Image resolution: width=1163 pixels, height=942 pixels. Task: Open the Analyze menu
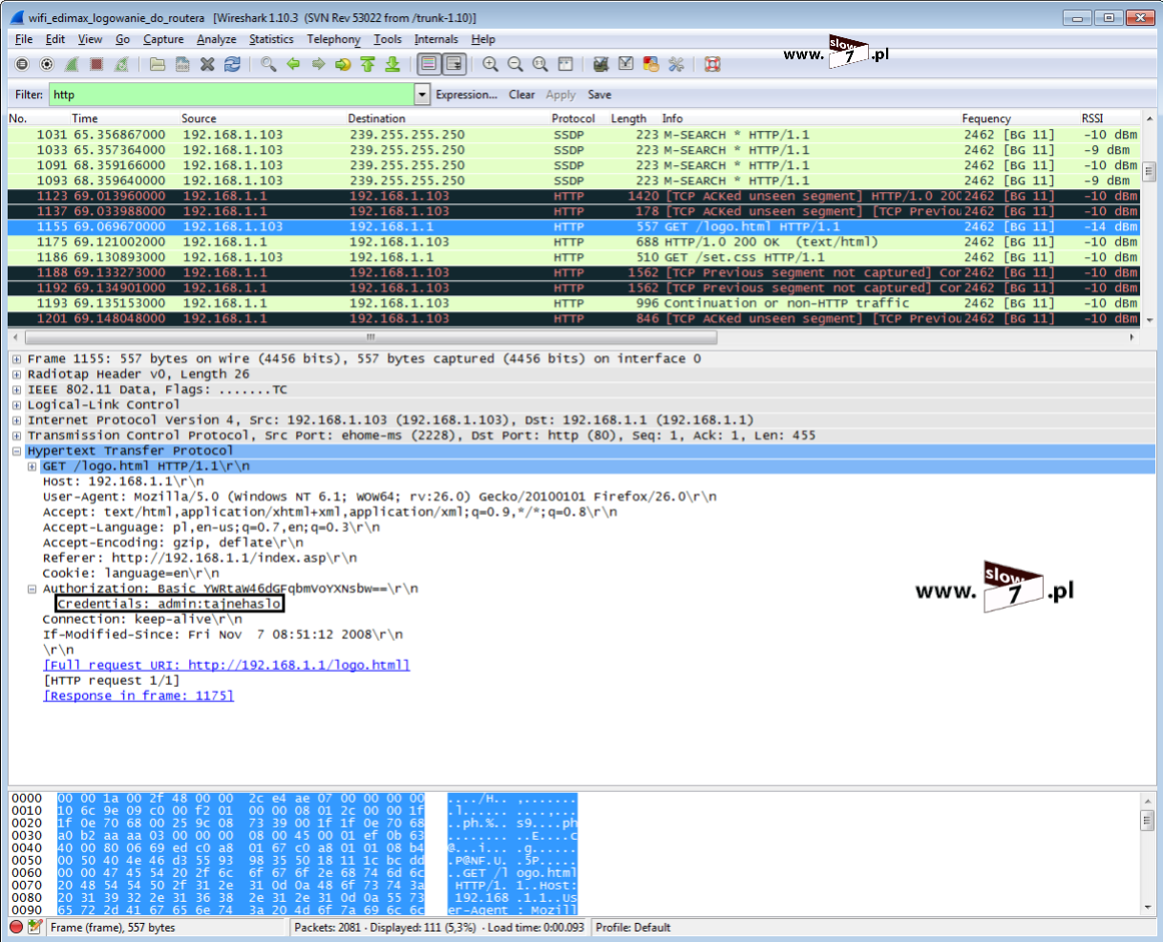(x=217, y=39)
